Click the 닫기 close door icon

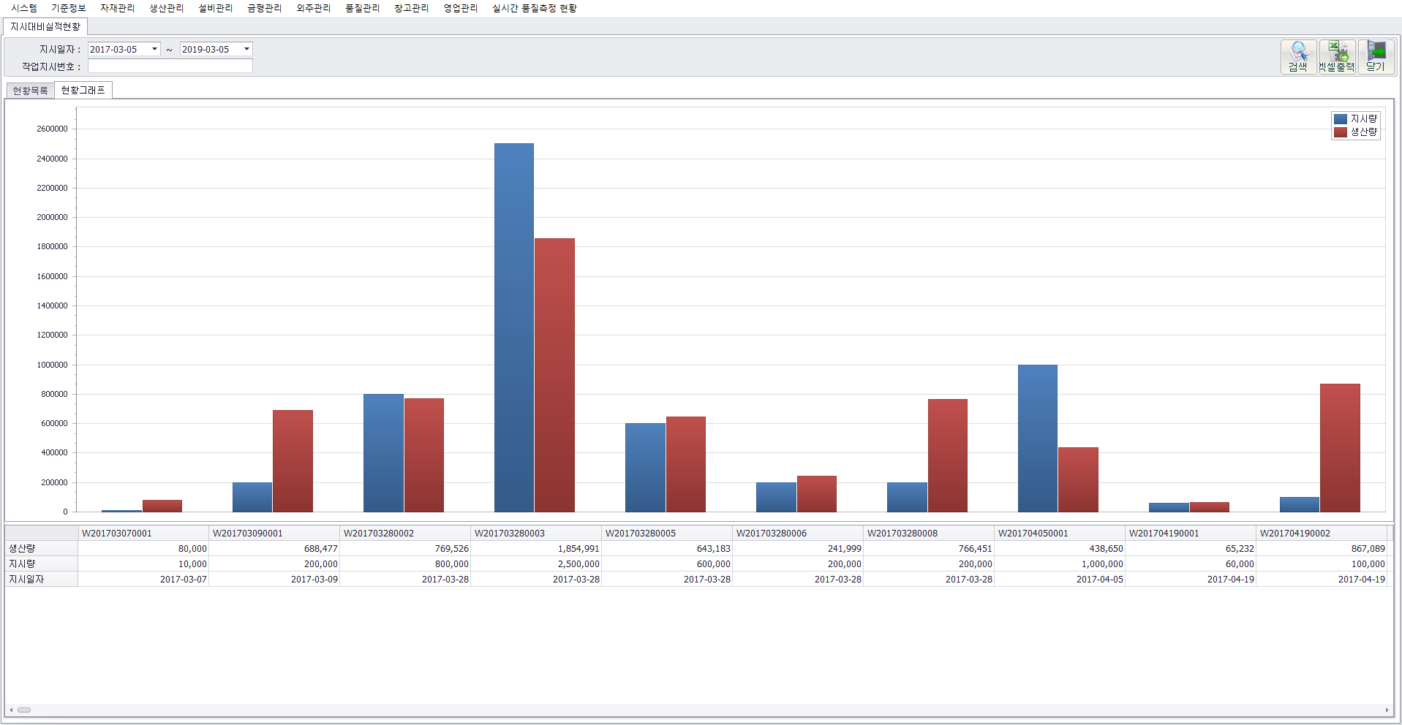tap(1376, 52)
